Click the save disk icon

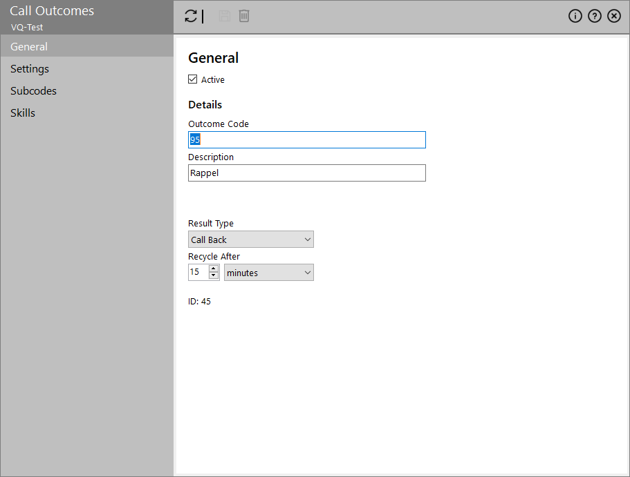225,17
